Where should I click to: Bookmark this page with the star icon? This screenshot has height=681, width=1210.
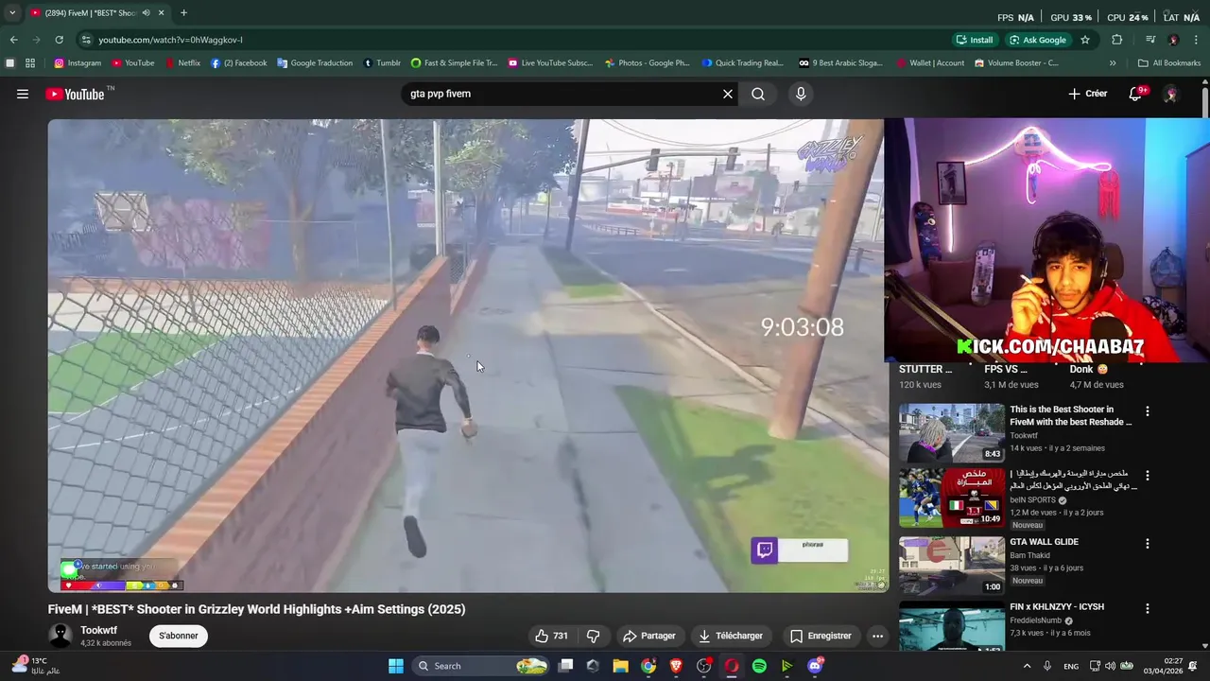(1085, 40)
